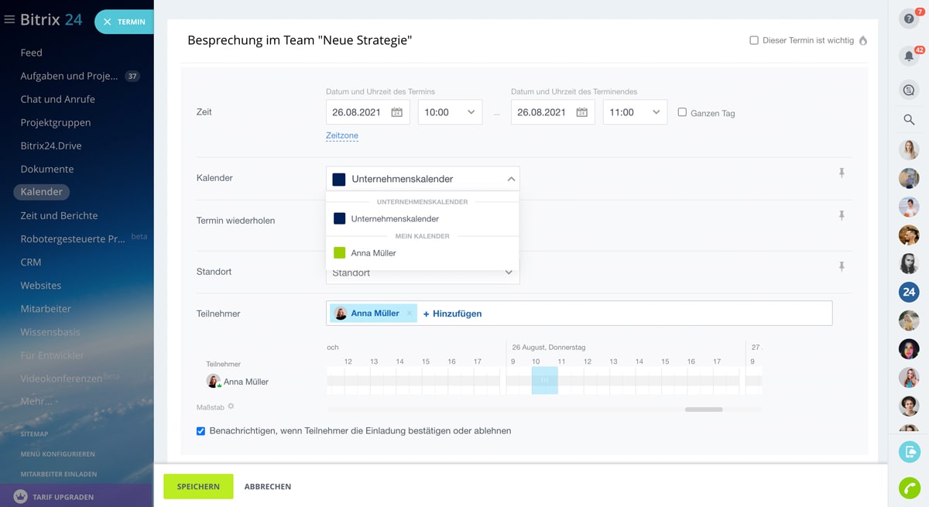Open the Maßstab gear settings
The image size is (929, 507).
pyautogui.click(x=231, y=406)
